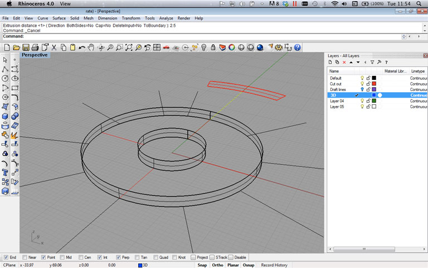
Task: Select the Rotate View tool
Action: [101, 47]
